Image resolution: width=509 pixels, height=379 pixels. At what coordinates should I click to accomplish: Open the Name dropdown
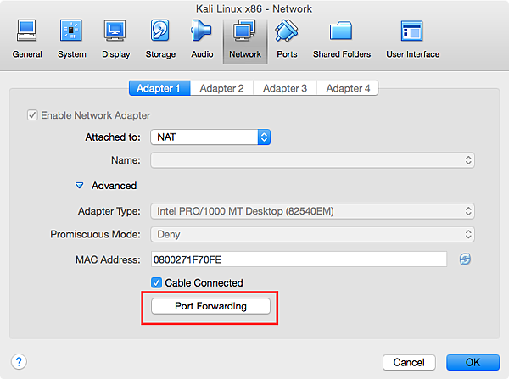(x=312, y=160)
